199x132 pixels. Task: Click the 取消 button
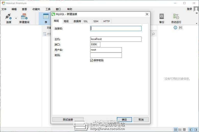click(x=141, y=120)
